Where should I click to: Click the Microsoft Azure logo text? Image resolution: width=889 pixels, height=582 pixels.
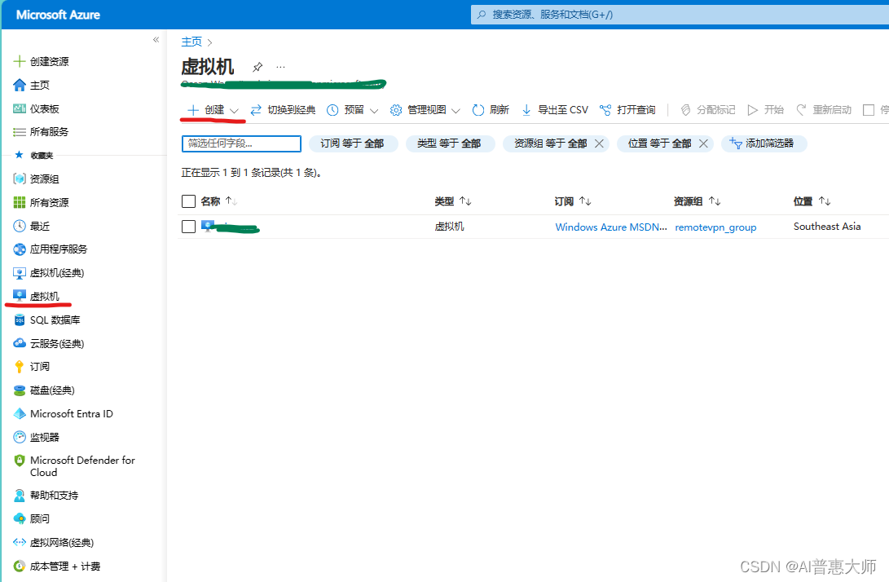pos(58,15)
